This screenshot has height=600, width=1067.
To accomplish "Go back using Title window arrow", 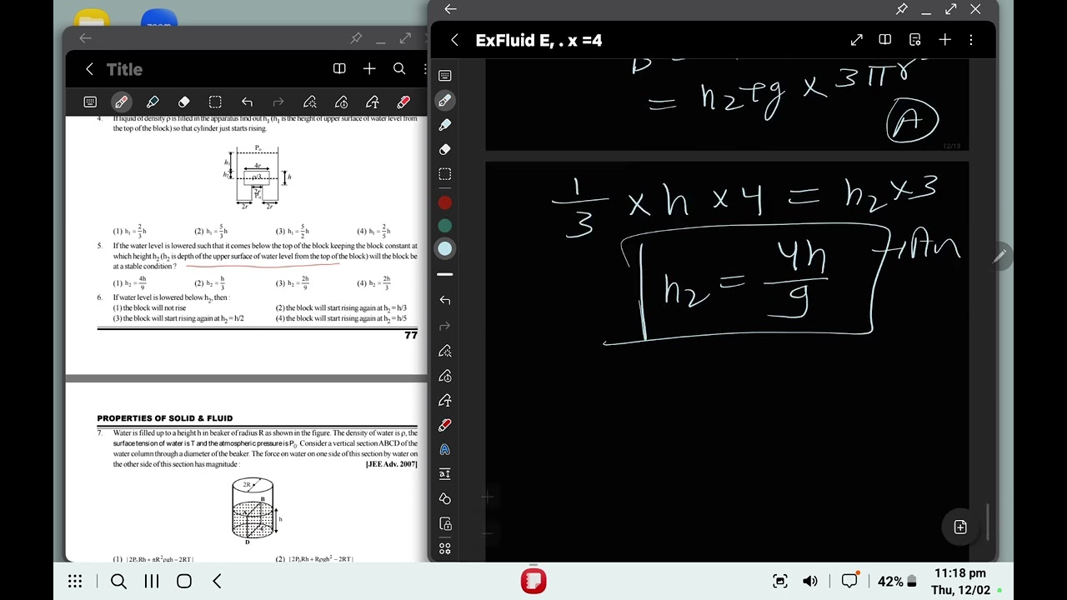I will [85, 38].
